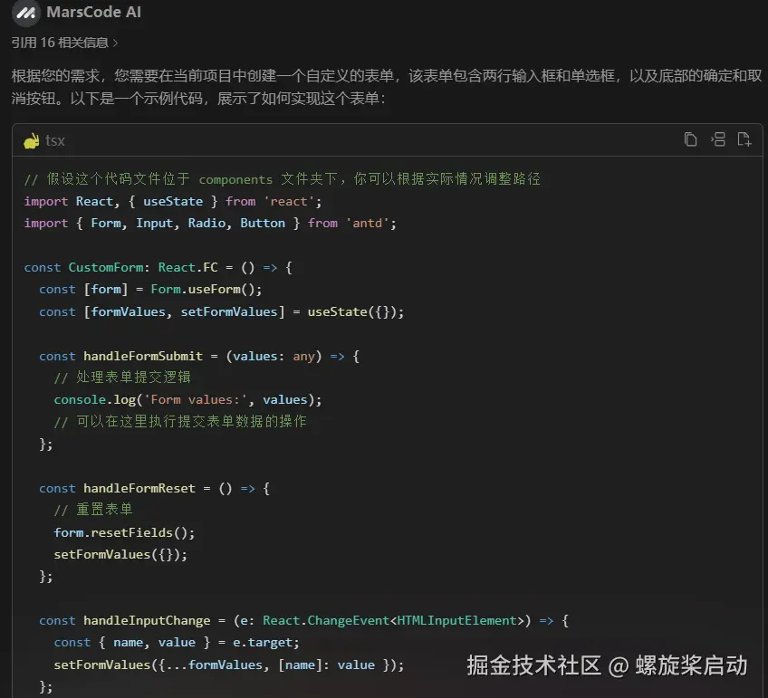Click the handleFormSubmit declaration line
Image resolution: width=768 pixels, height=698 pixels.
(199, 356)
